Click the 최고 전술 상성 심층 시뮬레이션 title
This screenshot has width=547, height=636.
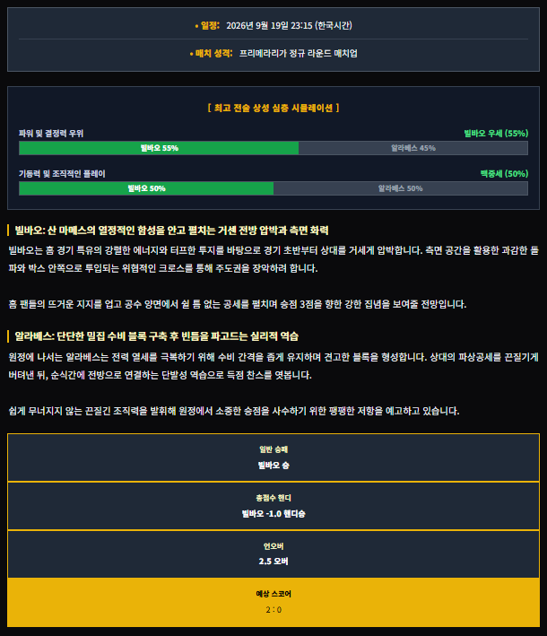click(273, 108)
